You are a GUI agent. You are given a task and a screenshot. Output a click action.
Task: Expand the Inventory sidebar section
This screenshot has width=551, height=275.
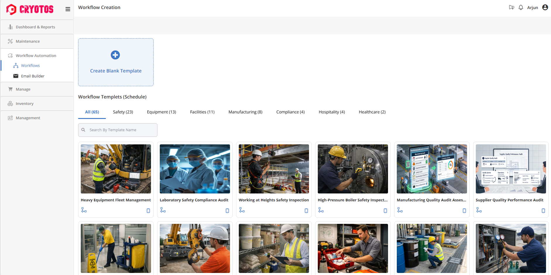click(x=25, y=104)
